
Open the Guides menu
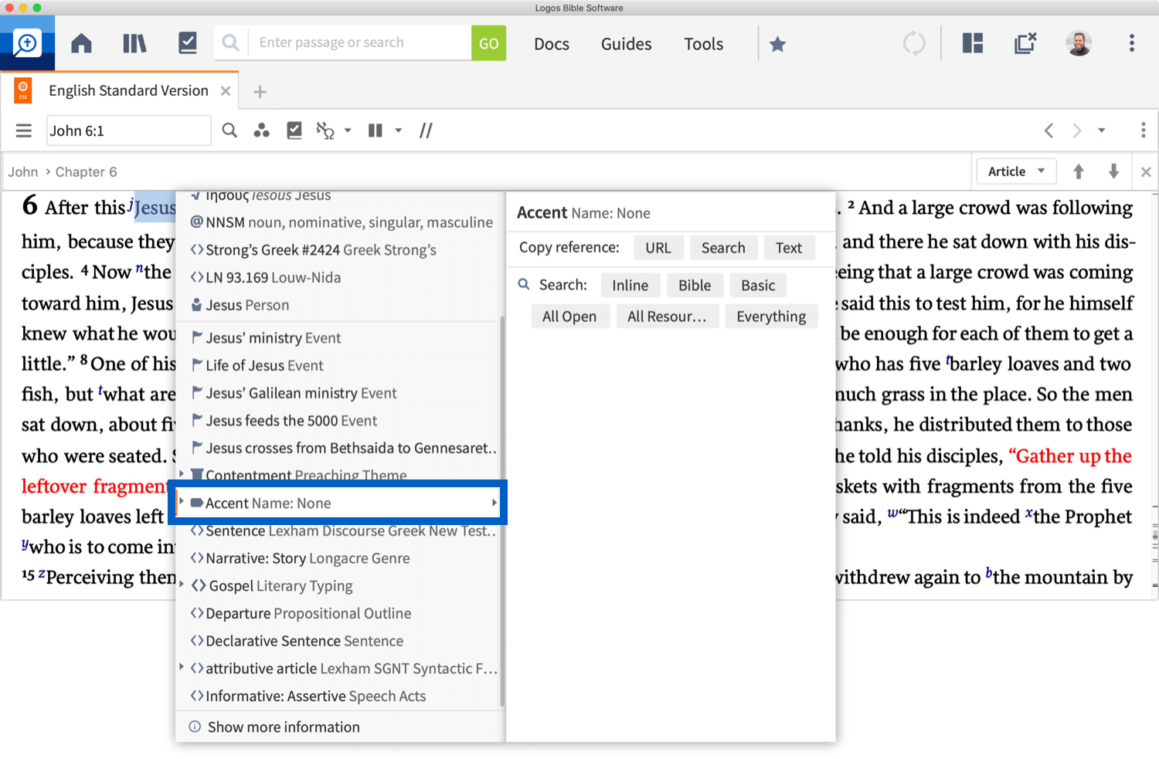coord(626,44)
